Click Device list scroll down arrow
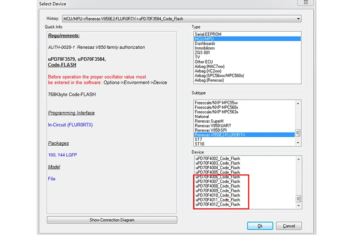Screen dimensions: 353x235 tap(298, 206)
